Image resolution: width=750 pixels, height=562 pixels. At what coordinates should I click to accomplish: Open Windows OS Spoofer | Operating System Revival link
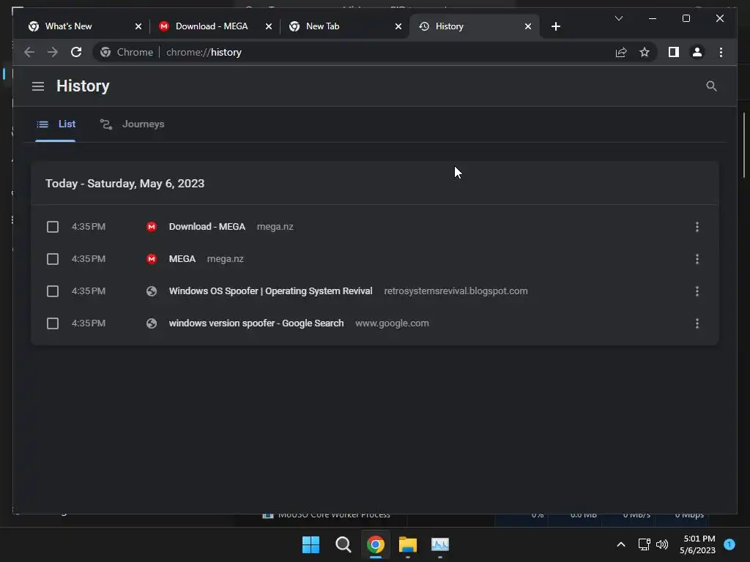(270, 291)
